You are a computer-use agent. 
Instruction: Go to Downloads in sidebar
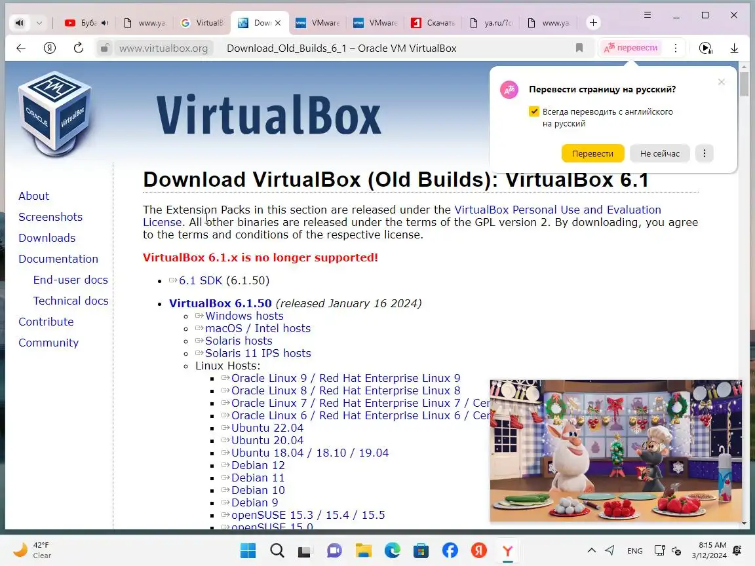(47, 238)
